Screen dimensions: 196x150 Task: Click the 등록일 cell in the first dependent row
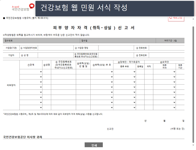(x=140, y=72)
